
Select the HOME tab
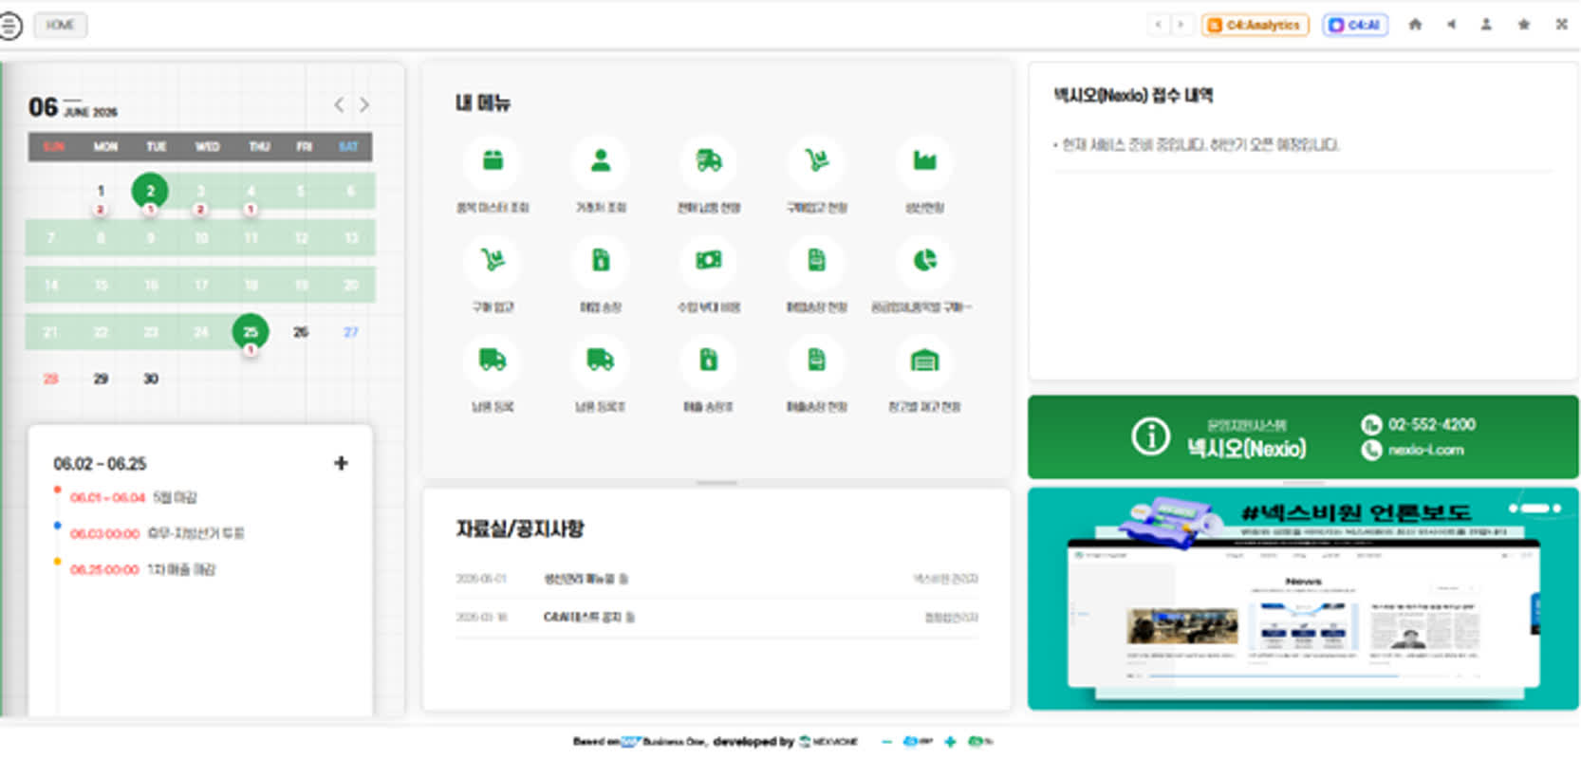(x=61, y=25)
